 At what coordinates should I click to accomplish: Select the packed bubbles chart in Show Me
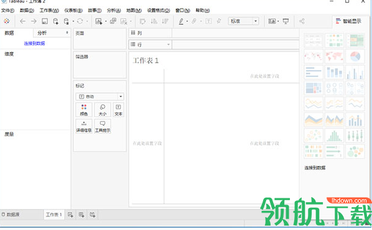pyautogui.click(x=355, y=151)
